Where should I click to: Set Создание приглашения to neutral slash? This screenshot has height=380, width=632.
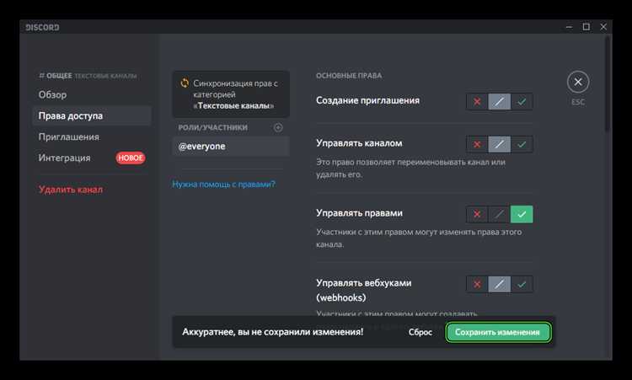(499, 102)
